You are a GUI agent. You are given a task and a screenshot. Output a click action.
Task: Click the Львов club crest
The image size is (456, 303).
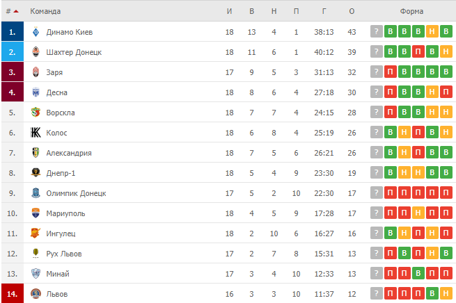click(x=36, y=294)
